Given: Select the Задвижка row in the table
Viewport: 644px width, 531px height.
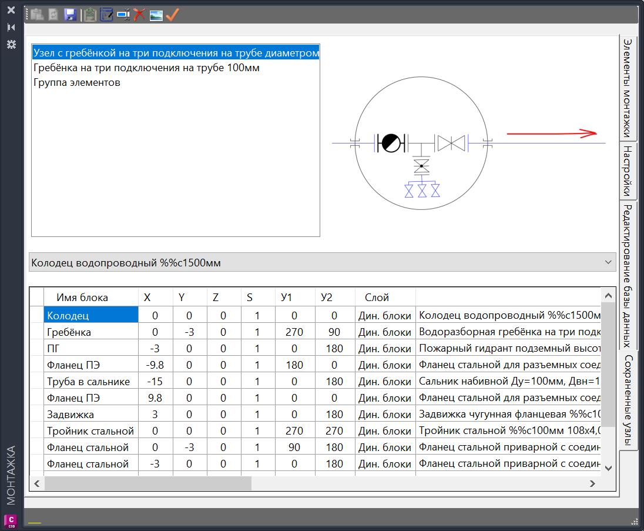Looking at the screenshot, I should coord(91,415).
